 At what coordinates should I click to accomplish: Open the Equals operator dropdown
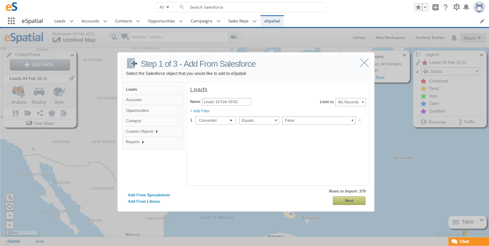259,120
